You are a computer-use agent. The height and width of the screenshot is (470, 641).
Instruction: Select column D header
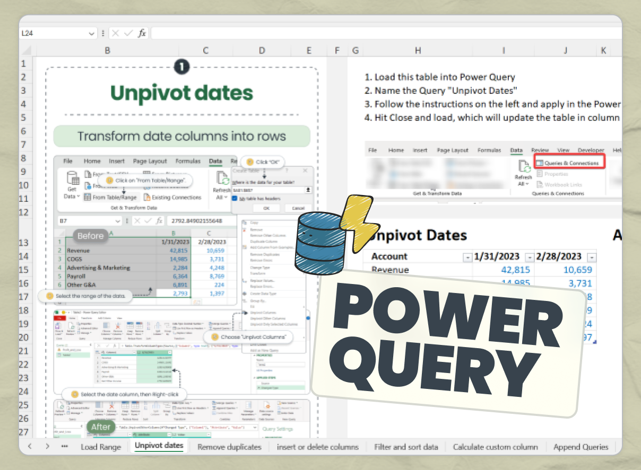pos(262,50)
